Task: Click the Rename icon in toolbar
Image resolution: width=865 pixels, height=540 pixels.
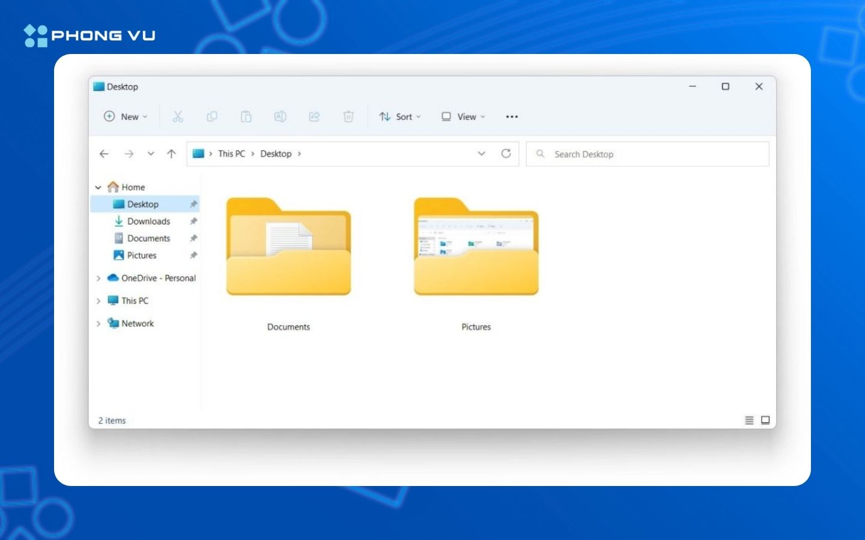Action: point(280,116)
